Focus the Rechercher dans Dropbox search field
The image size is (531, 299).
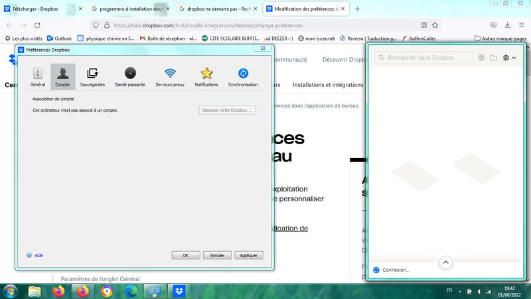pyautogui.click(x=424, y=58)
